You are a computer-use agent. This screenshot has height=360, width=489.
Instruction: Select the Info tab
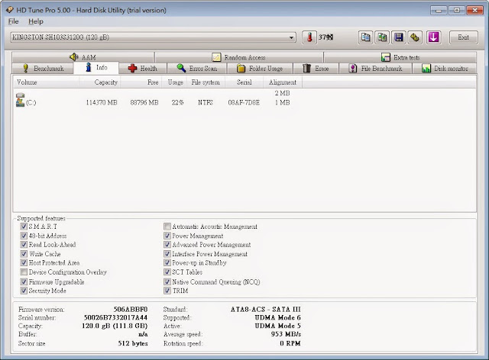(96, 68)
